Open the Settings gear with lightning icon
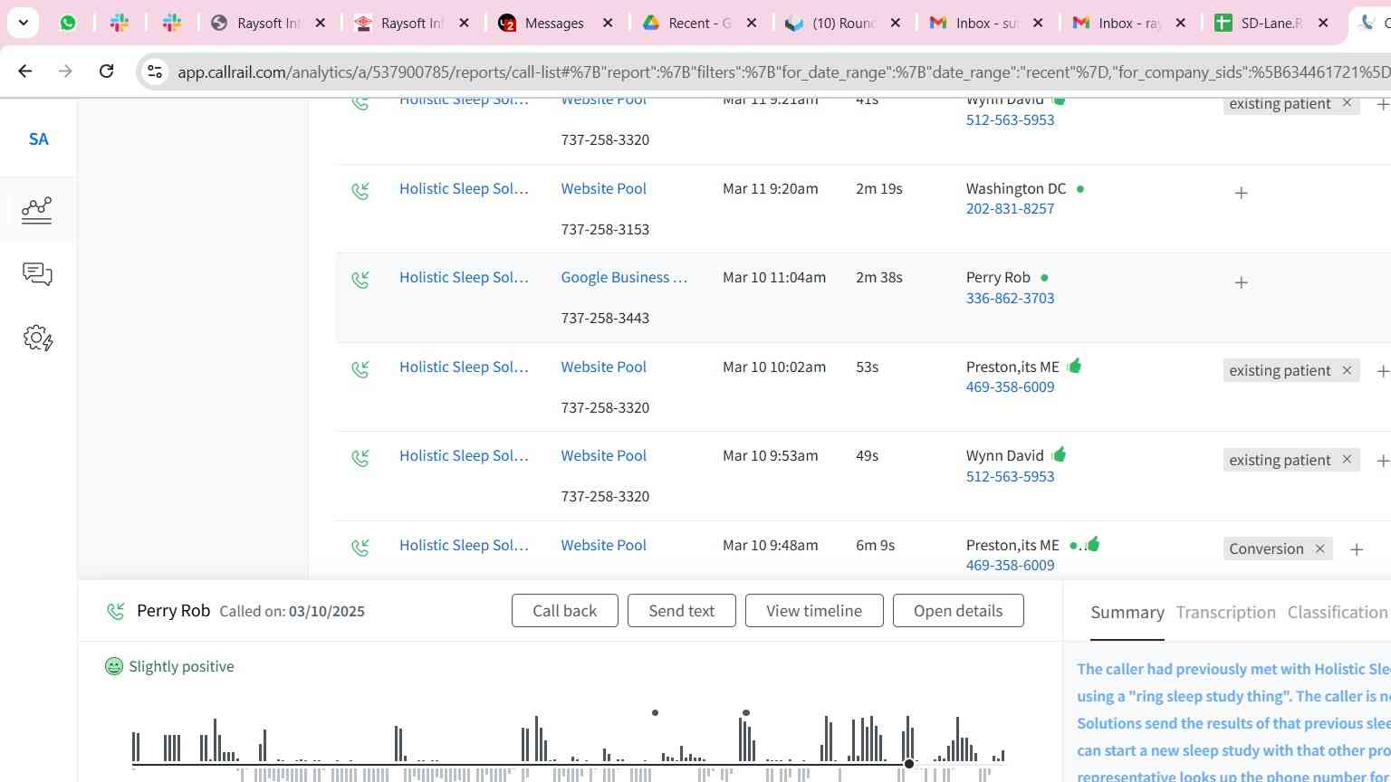The width and height of the screenshot is (1391, 782). coord(38,339)
